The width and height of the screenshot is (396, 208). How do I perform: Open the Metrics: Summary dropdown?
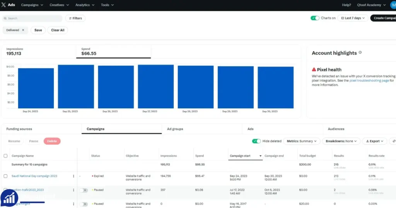click(x=302, y=141)
